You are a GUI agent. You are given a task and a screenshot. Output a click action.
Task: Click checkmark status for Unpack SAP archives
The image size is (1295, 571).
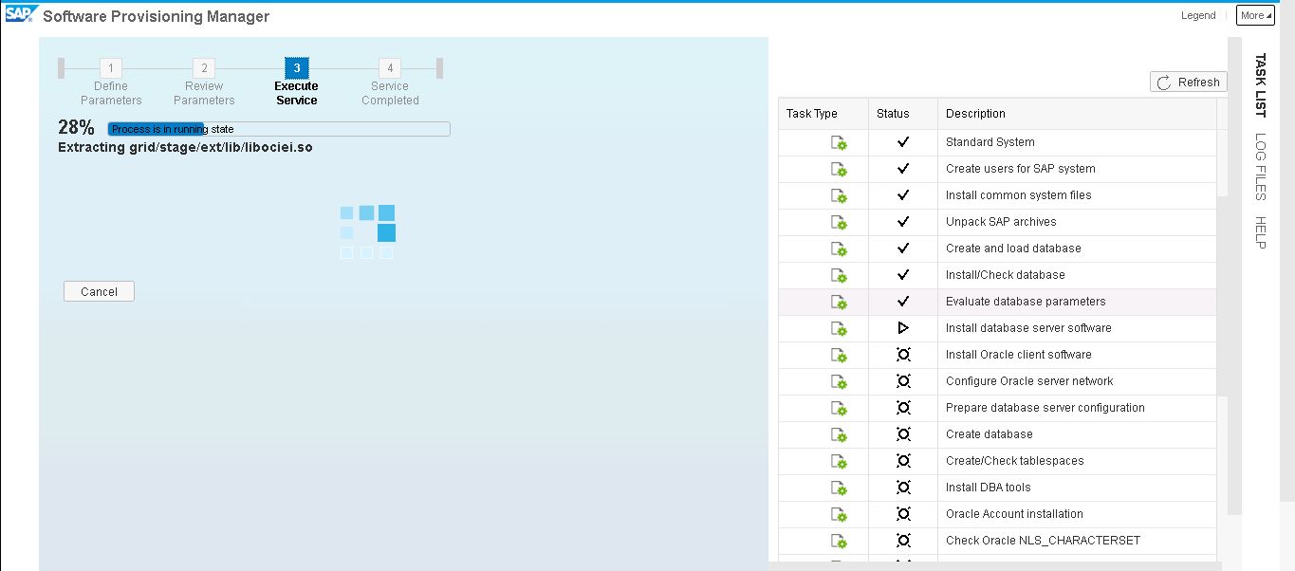click(x=903, y=222)
